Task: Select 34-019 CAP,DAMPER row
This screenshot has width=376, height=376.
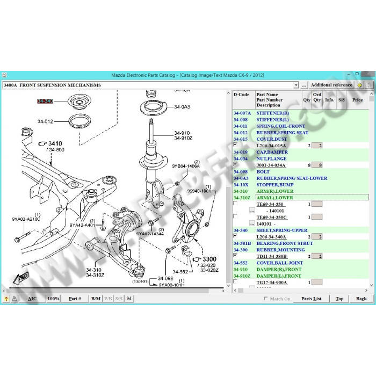Action: point(301,152)
